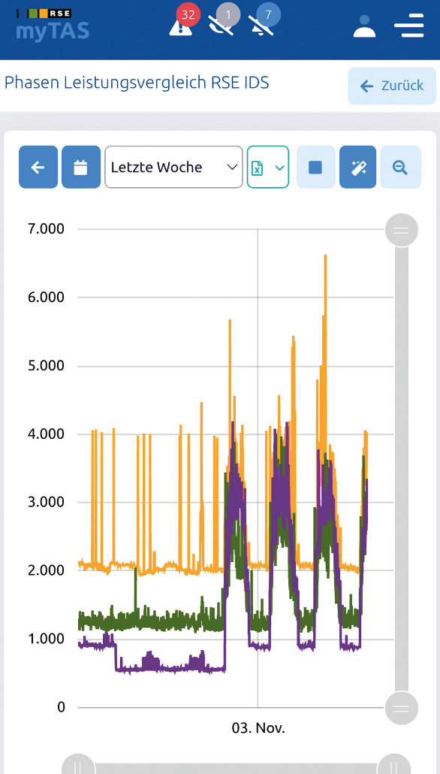Toggle the magic wand auto-scale tool
440x774 pixels.
[x=357, y=167]
